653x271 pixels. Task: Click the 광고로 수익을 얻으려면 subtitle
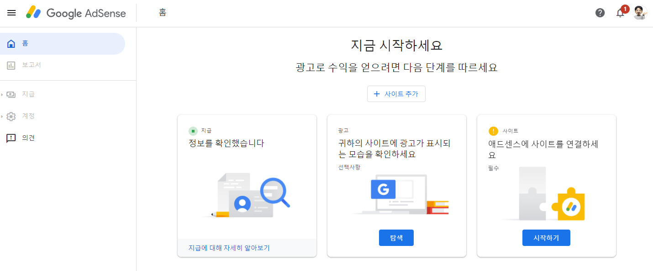(x=396, y=68)
